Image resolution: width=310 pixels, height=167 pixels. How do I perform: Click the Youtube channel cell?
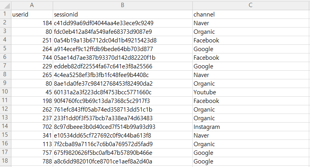point(251,92)
